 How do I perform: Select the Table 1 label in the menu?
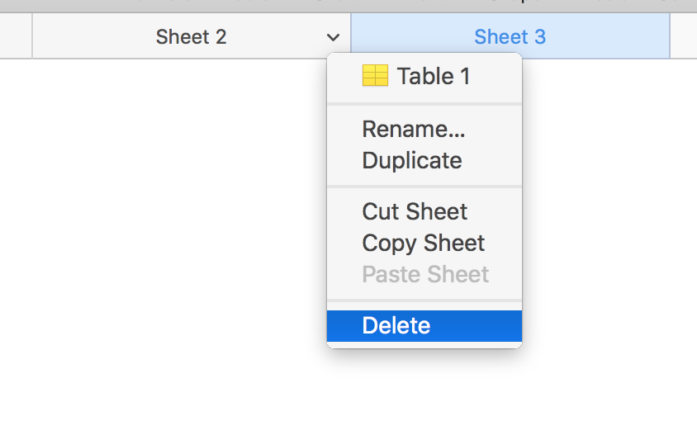tap(433, 77)
